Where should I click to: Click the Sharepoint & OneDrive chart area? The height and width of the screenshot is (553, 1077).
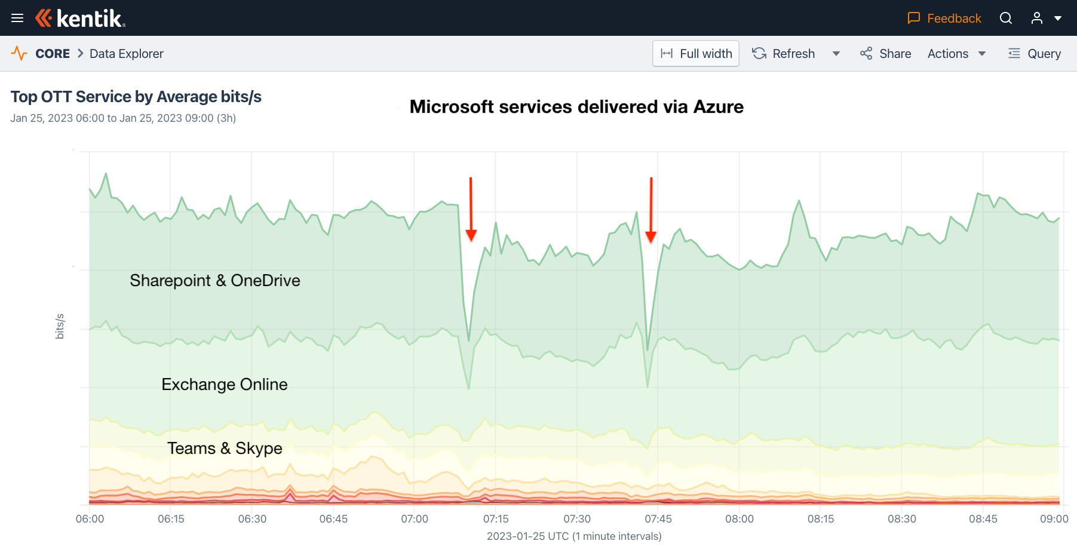(215, 280)
